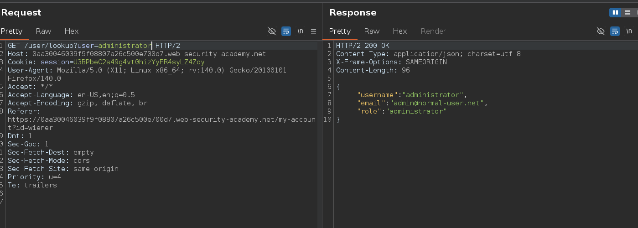Open the Request panel hamburger options menu

click(x=313, y=31)
